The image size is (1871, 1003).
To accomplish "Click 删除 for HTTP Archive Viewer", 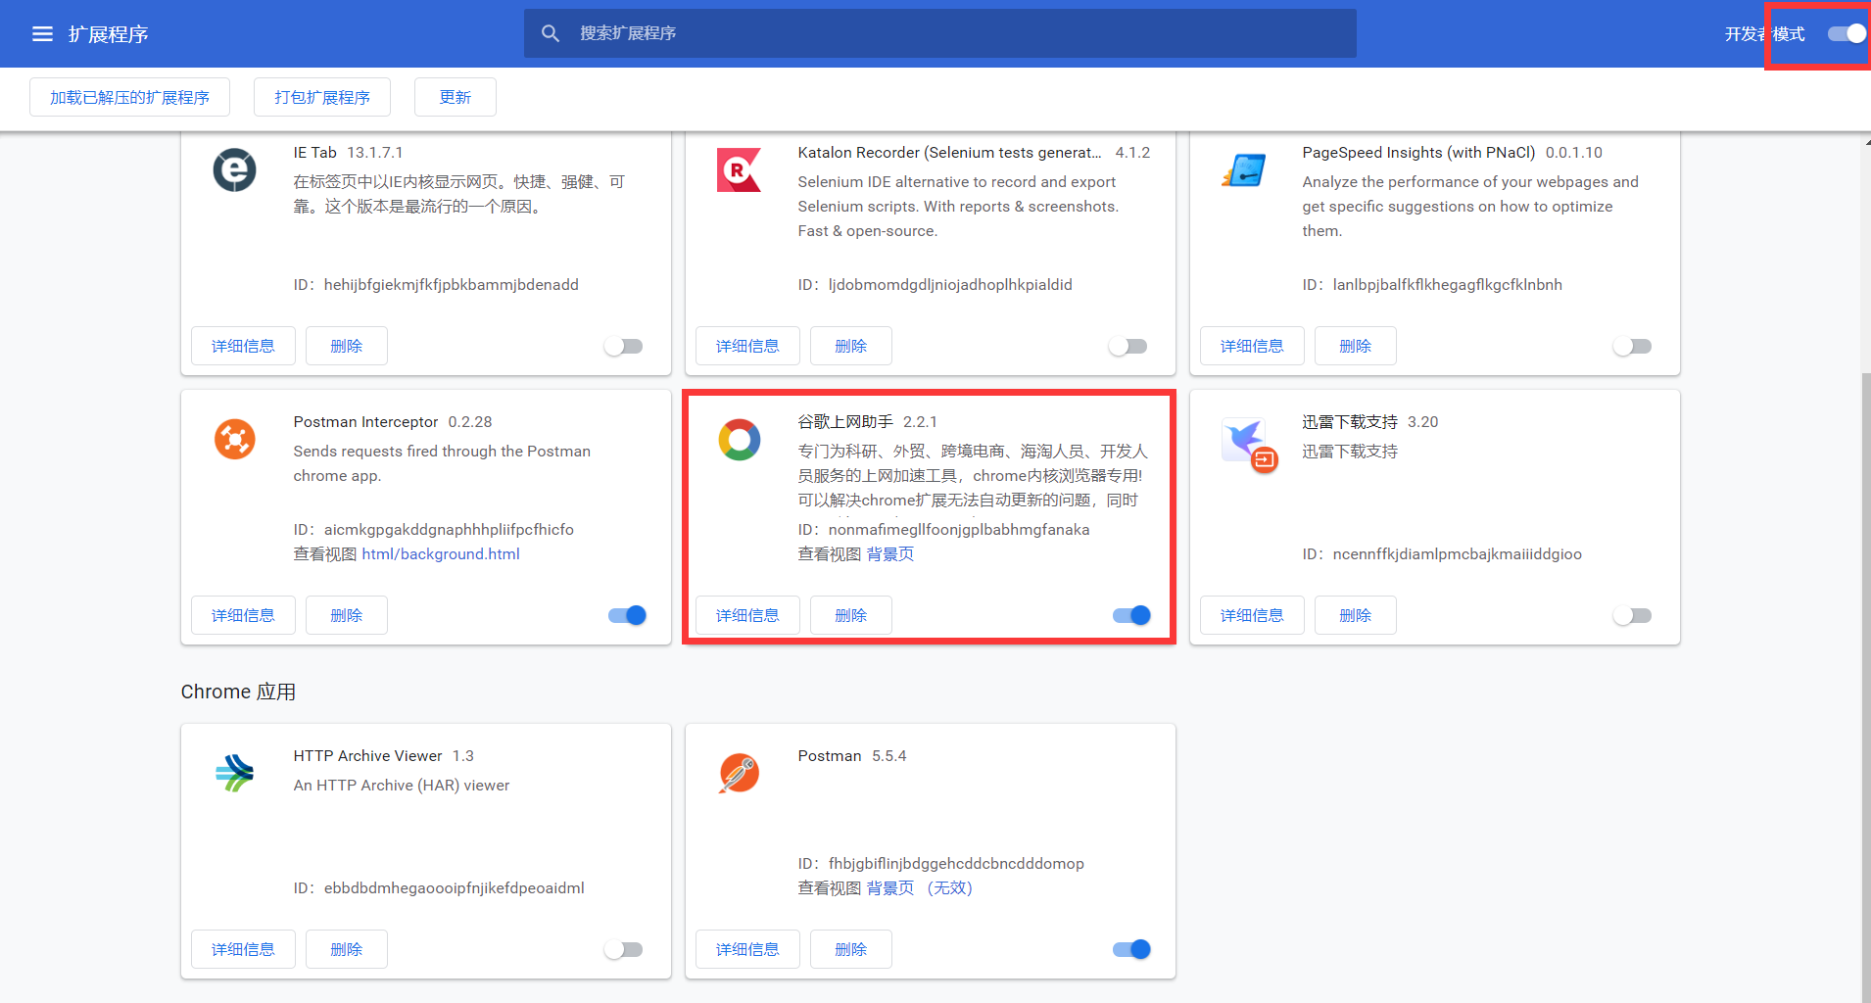I will click(347, 949).
